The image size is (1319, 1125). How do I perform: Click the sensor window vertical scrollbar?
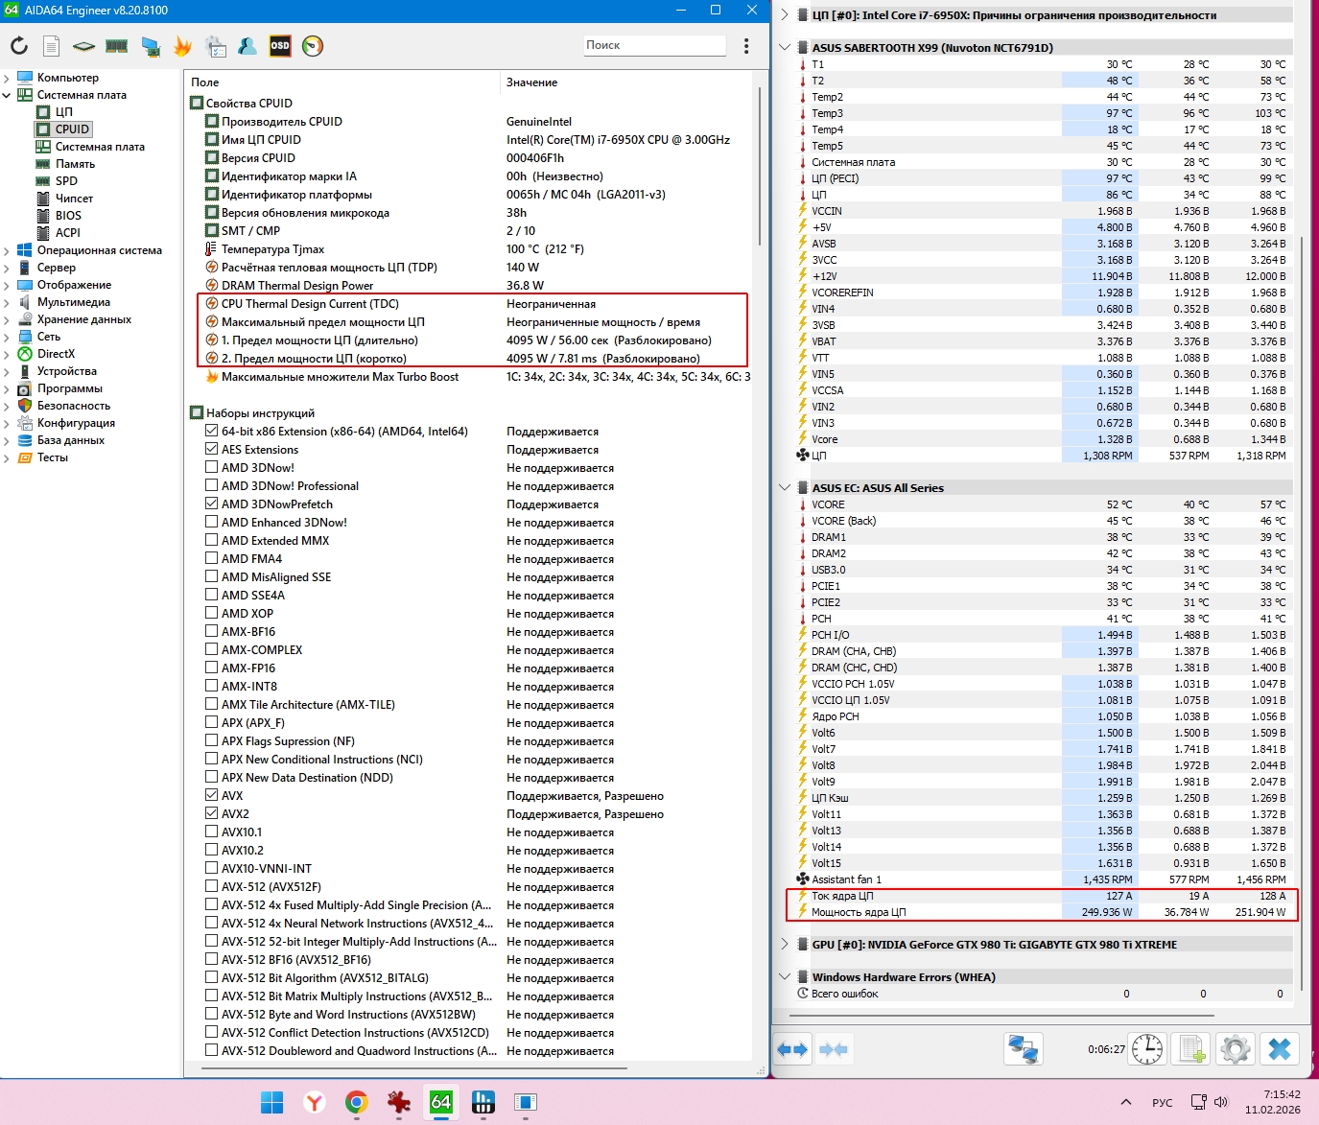coord(1302,614)
